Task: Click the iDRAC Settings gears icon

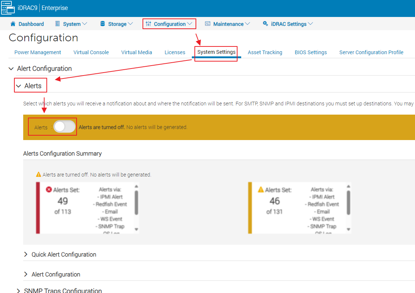Action: click(265, 24)
